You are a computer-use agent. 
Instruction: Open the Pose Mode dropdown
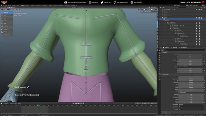click(x=5, y=9)
